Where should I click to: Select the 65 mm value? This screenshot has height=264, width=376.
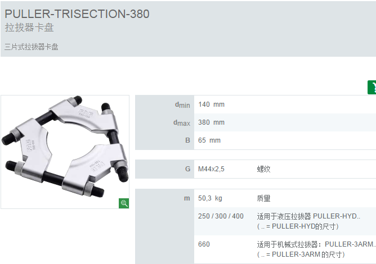209,140
